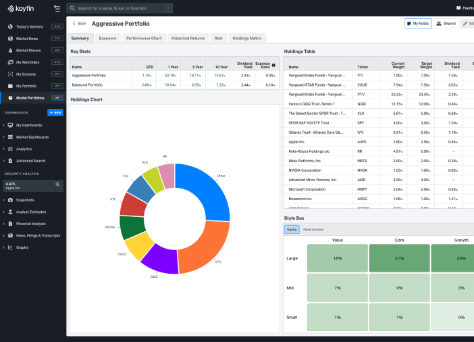Click the Financial Analysis document icon
474x342 pixels.
point(10,224)
